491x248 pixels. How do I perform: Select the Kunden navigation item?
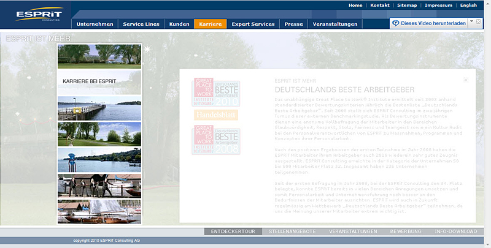coord(179,24)
